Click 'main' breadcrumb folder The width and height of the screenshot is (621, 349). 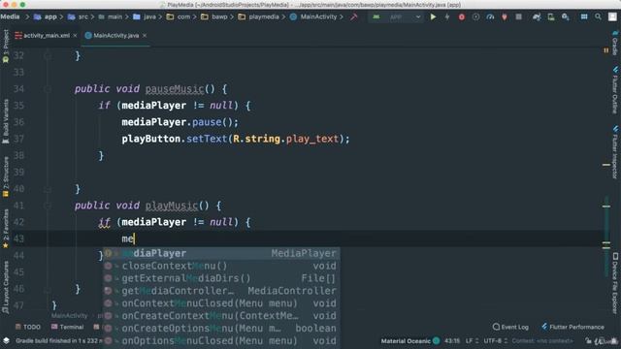(x=111, y=17)
